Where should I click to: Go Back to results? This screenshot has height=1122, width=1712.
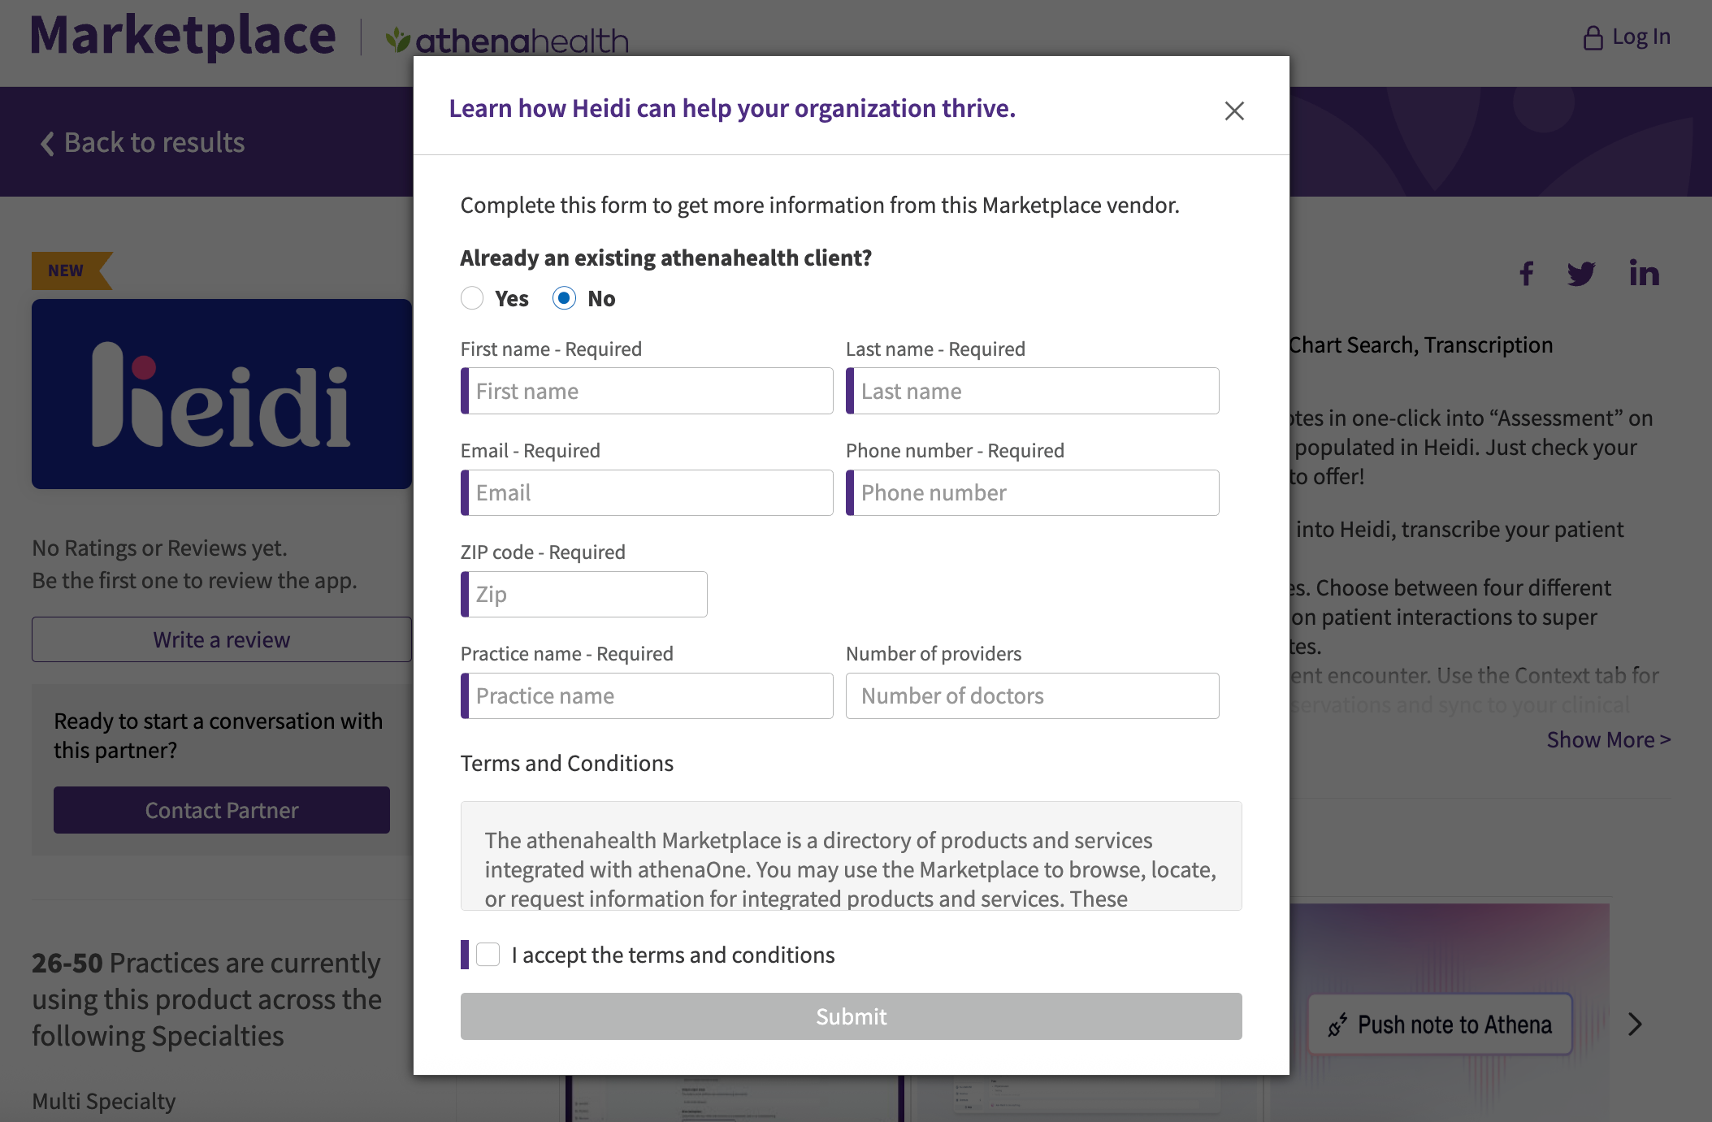(142, 142)
